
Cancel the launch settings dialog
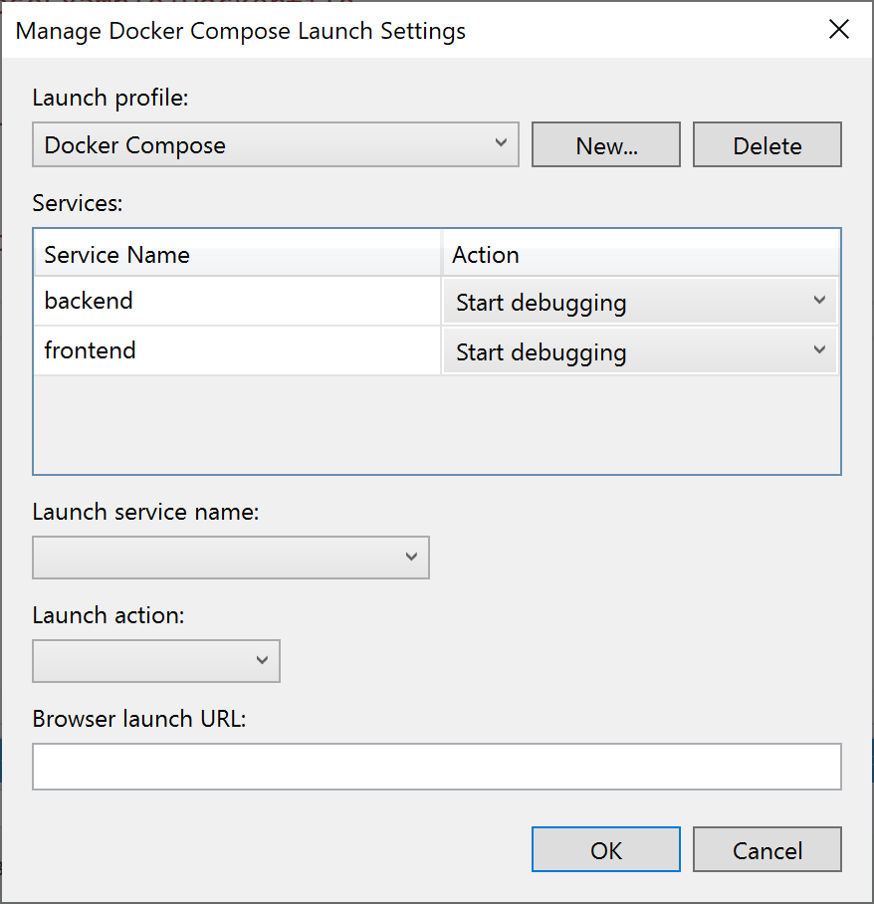pyautogui.click(x=767, y=850)
